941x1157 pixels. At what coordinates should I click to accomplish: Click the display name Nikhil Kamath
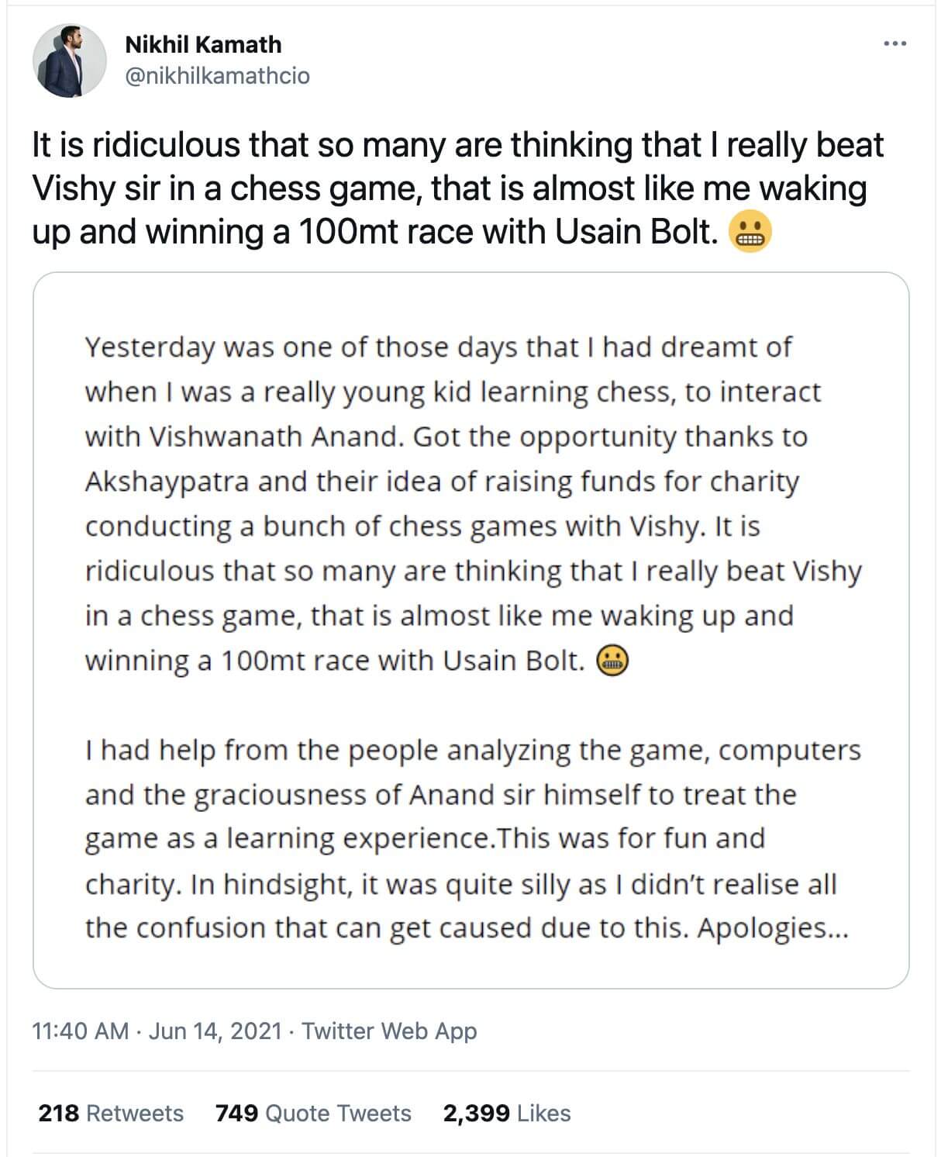[203, 44]
